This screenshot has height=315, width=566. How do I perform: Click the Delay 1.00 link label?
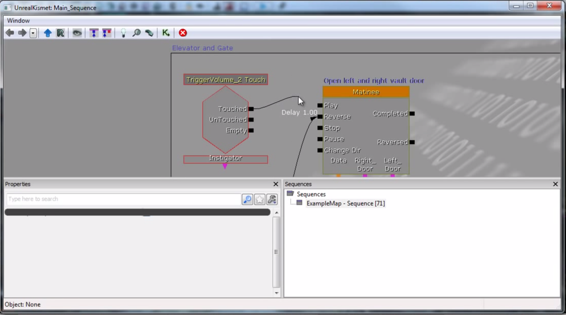(x=299, y=113)
